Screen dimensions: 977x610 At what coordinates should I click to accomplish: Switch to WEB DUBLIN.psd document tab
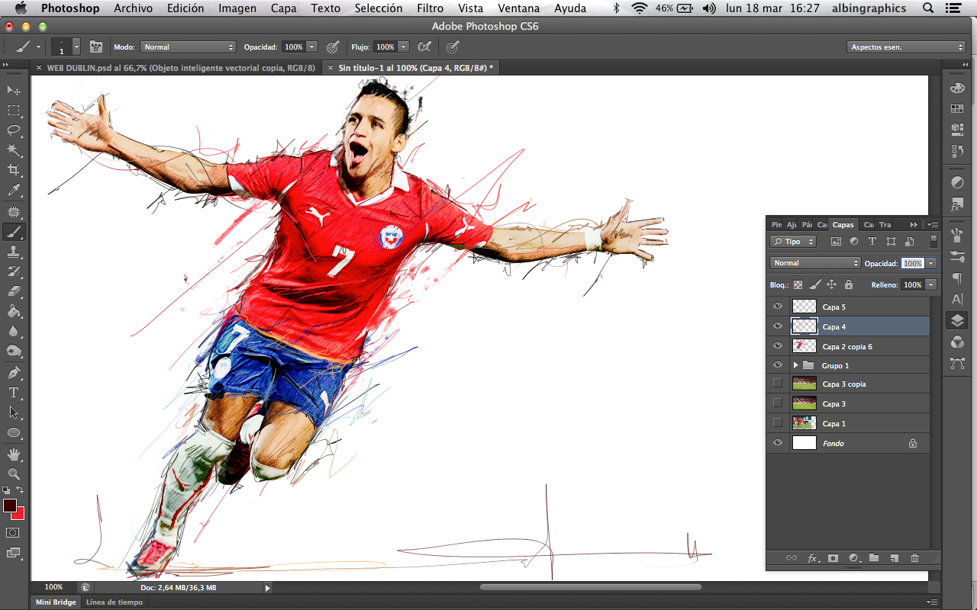point(181,68)
